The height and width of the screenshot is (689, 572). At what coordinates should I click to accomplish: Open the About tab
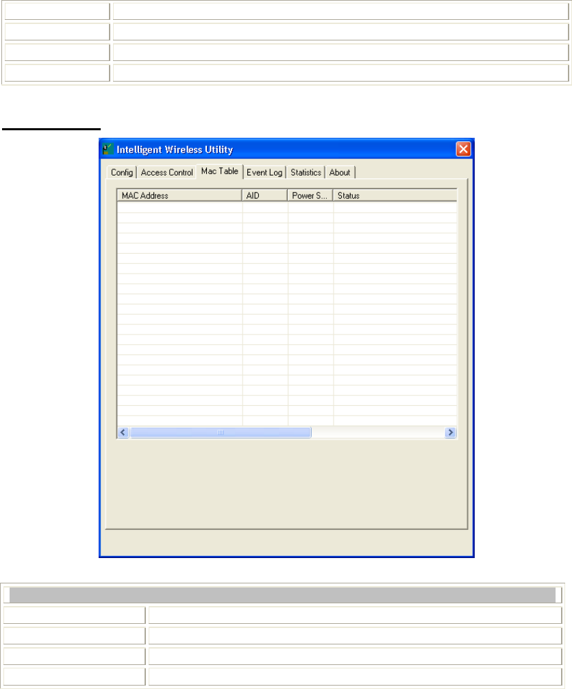(340, 172)
